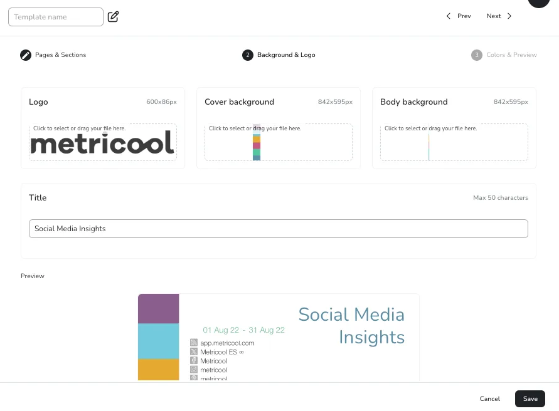The image size is (559, 411).
Task: Switch to the Background & Logo step
Action: [x=285, y=55]
